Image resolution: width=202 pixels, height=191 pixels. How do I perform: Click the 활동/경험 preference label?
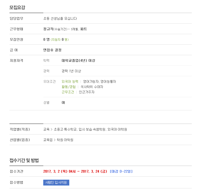coord(68,87)
